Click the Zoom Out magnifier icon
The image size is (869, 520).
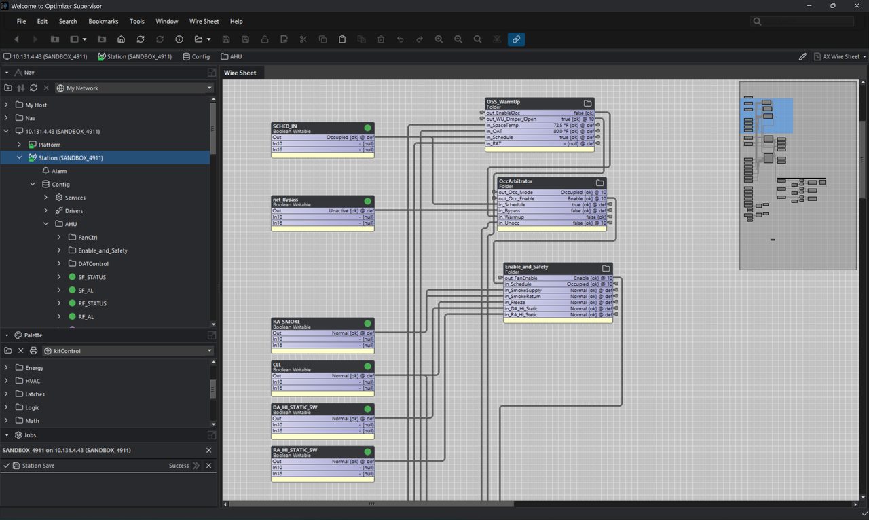click(x=458, y=39)
